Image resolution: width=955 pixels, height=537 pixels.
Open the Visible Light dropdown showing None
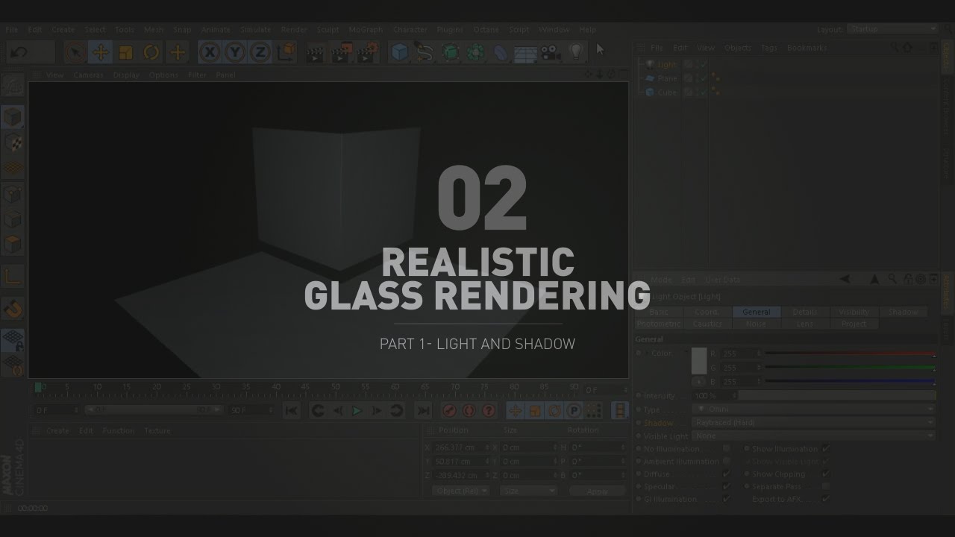813,436
